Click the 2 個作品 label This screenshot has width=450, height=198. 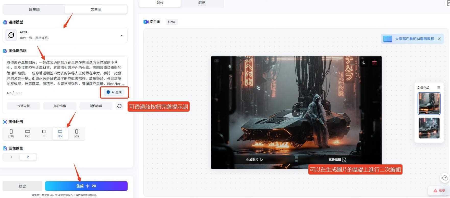click(x=423, y=87)
